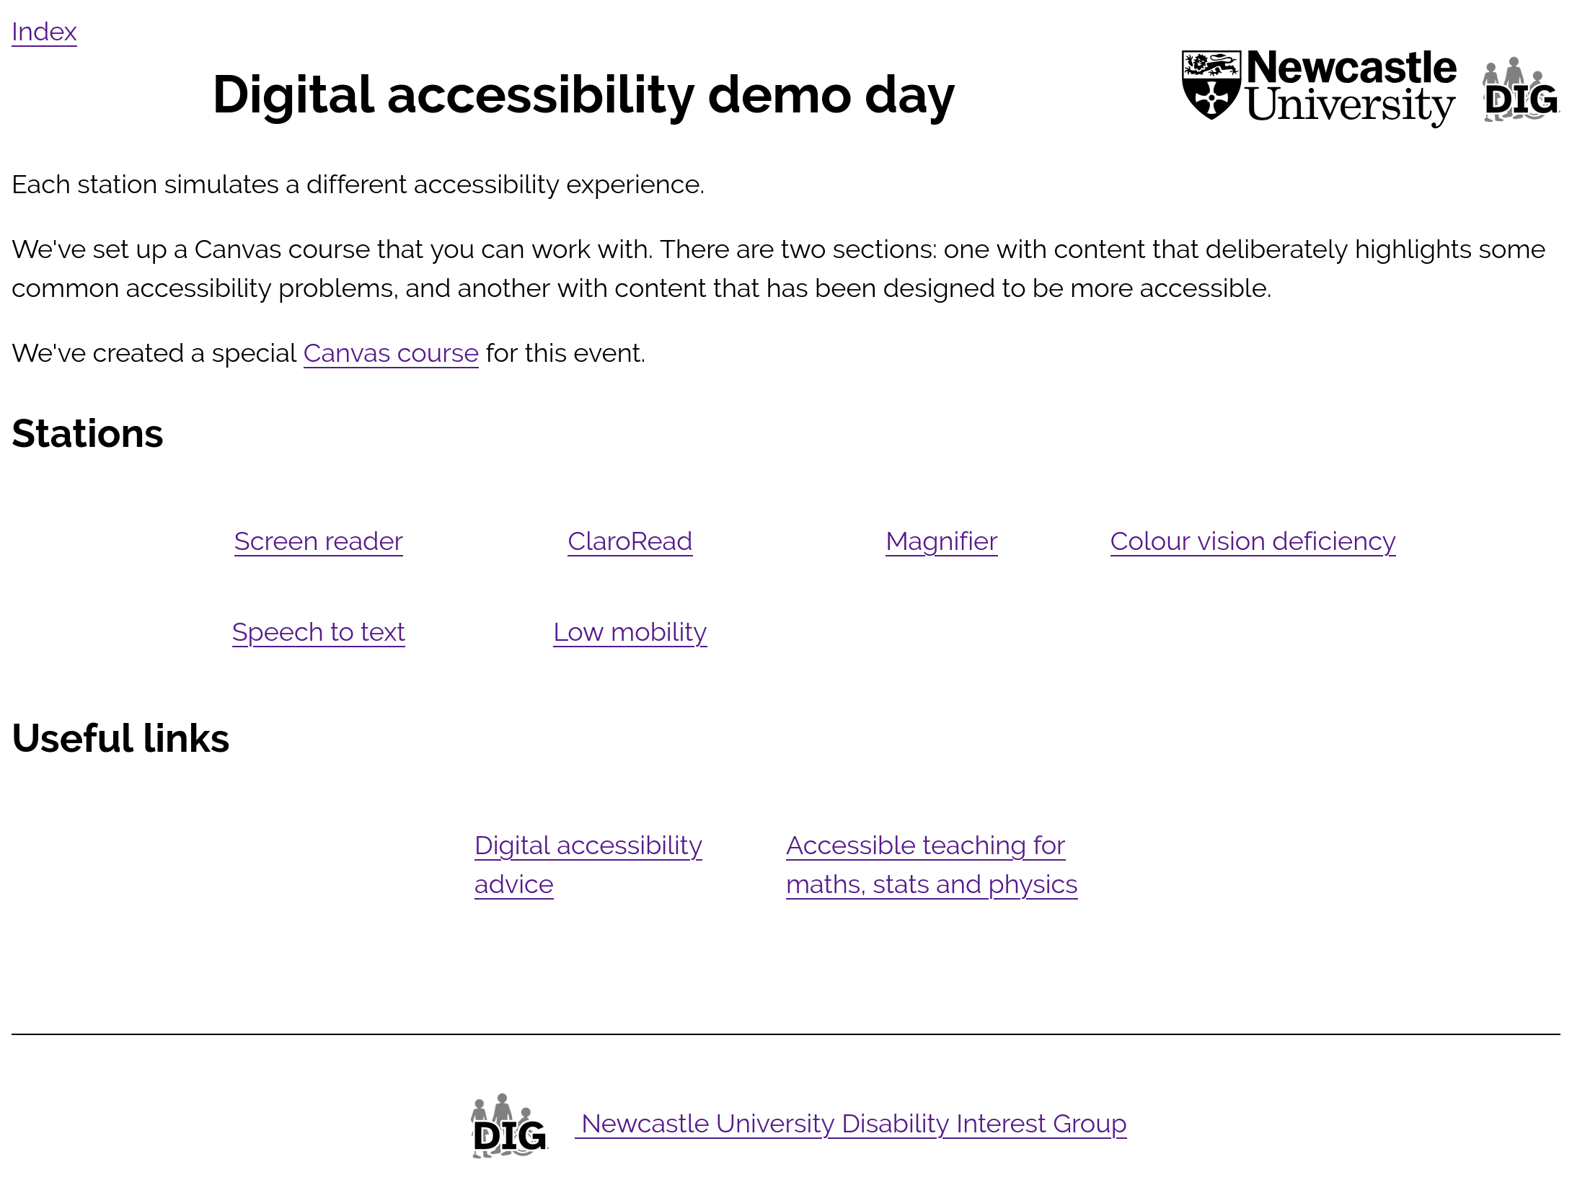
Task: Click the Digital accessibility demo day heading
Action: (583, 95)
